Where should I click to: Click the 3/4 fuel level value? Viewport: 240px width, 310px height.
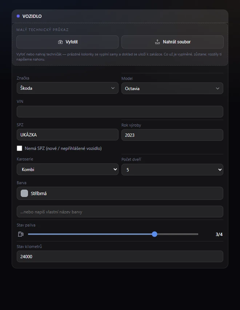coord(219,234)
